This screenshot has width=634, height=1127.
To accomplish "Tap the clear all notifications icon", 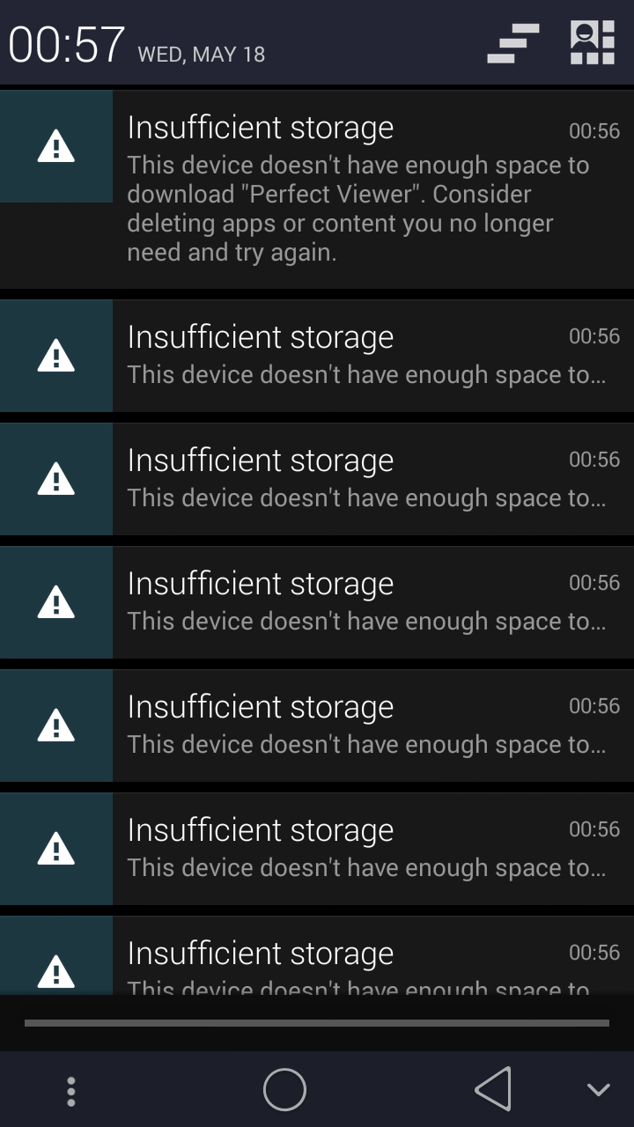I will [512, 44].
